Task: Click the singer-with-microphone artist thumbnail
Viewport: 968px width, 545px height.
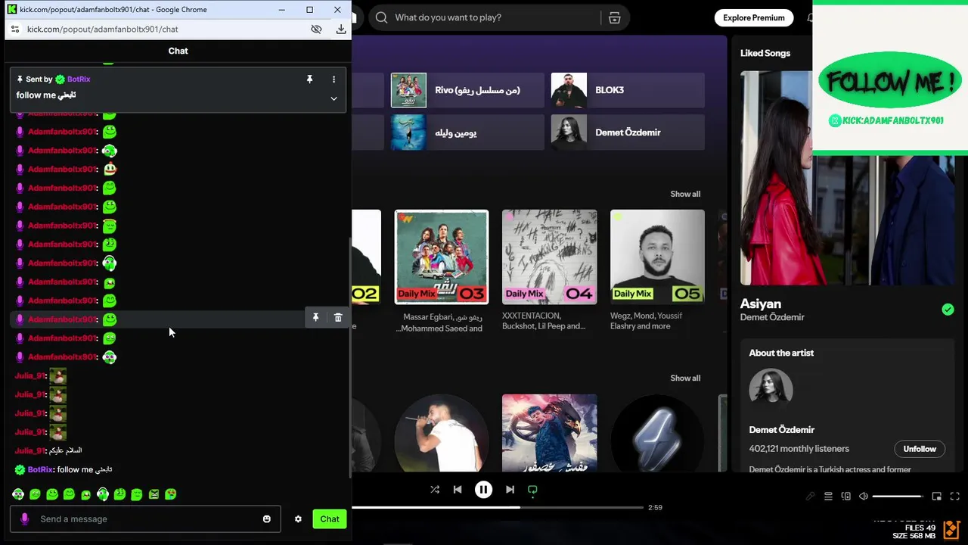Action: [442, 431]
